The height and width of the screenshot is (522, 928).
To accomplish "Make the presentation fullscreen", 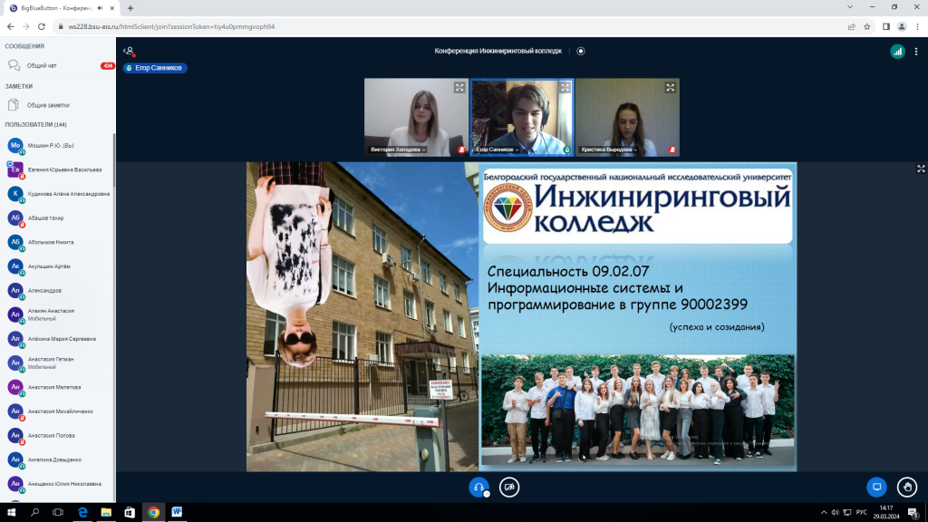I will (x=921, y=169).
